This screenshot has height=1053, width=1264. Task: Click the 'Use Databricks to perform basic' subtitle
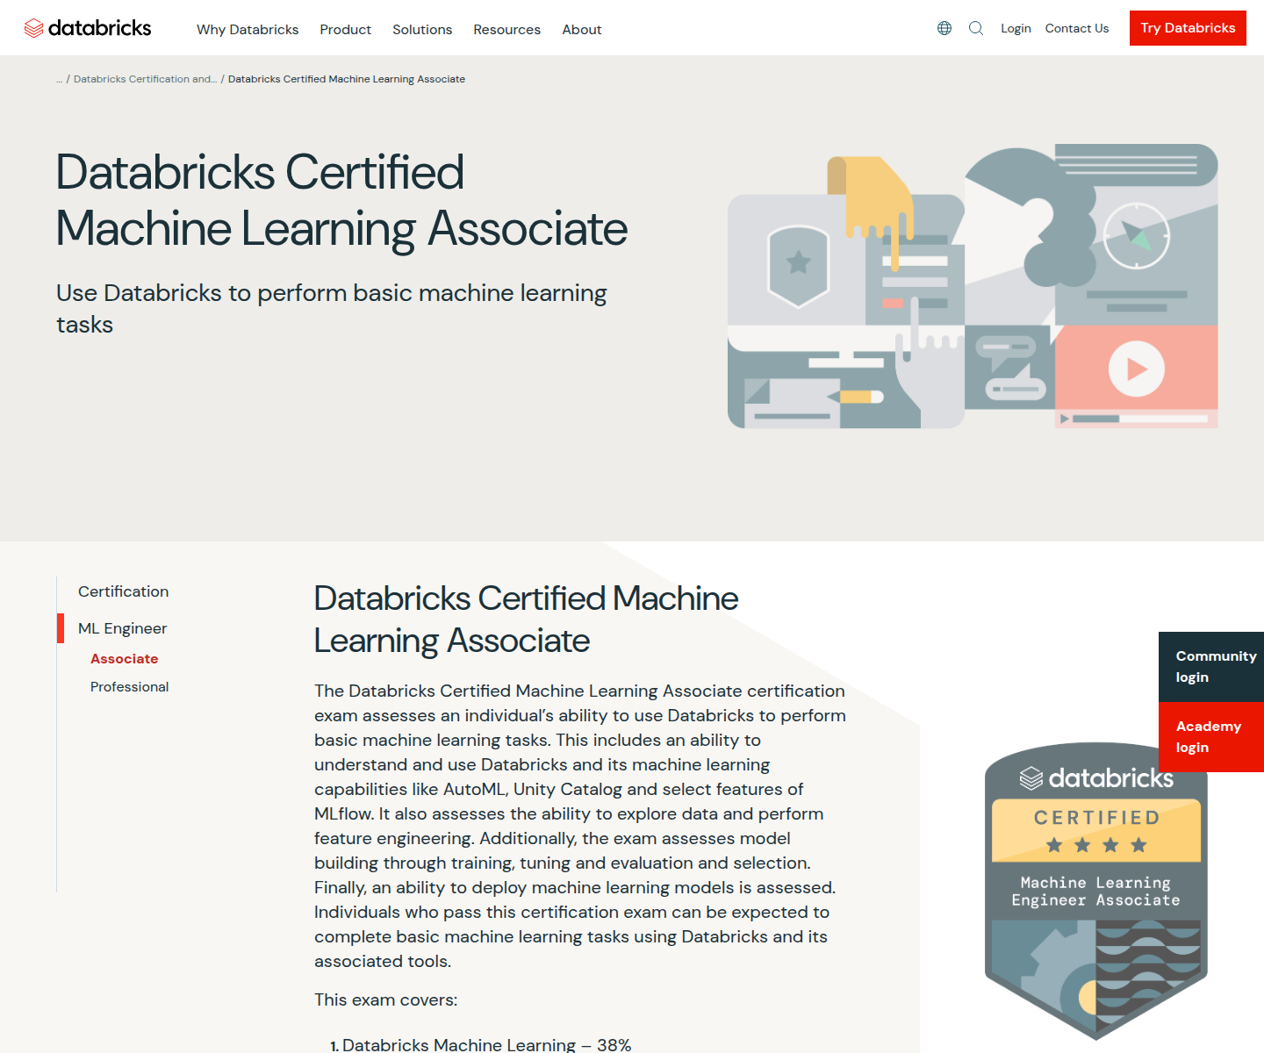pos(332,309)
